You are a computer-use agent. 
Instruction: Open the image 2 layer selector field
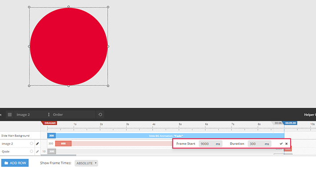[30, 115]
